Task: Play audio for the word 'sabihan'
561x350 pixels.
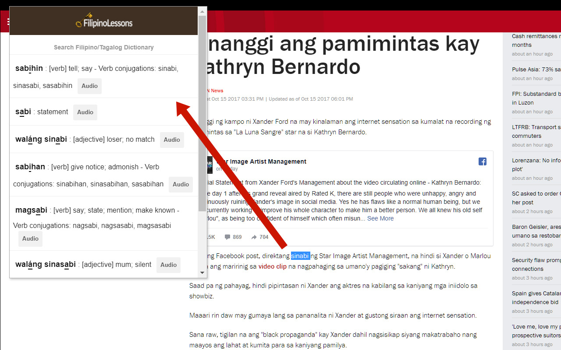Action: [x=181, y=184]
